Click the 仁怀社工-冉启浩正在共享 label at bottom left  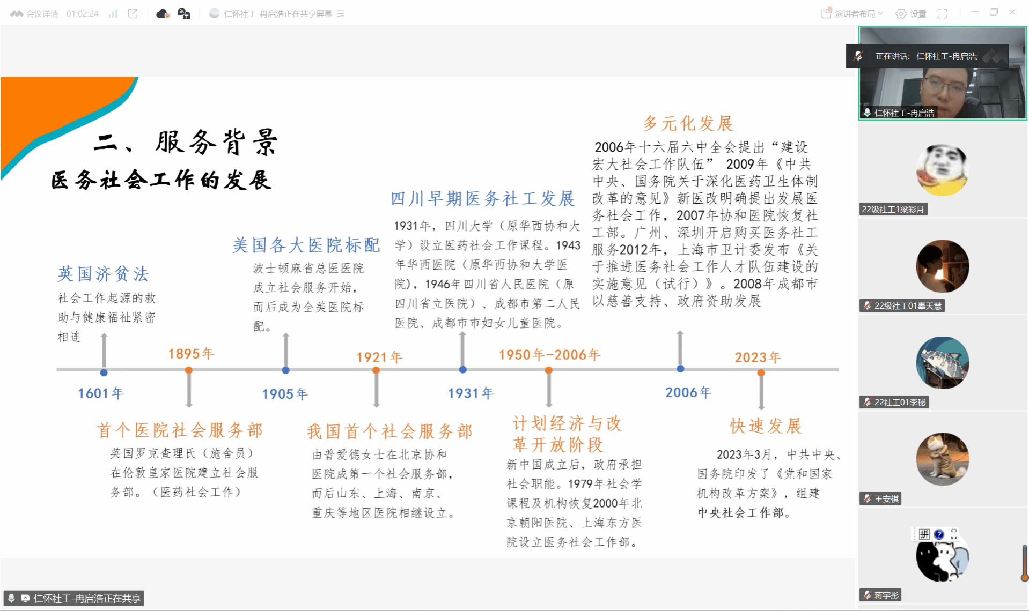pyautogui.click(x=87, y=598)
